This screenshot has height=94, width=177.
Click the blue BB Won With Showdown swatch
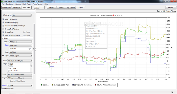coord(73,85)
